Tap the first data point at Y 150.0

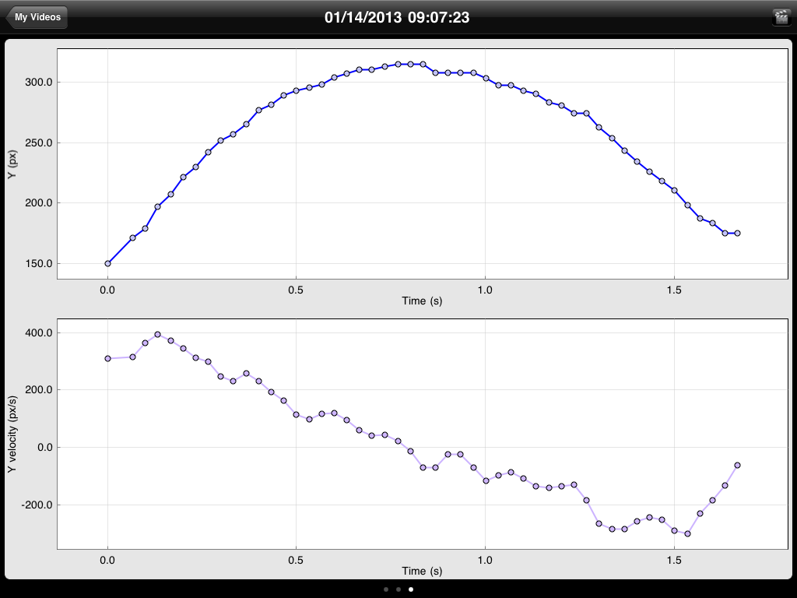[x=107, y=263]
